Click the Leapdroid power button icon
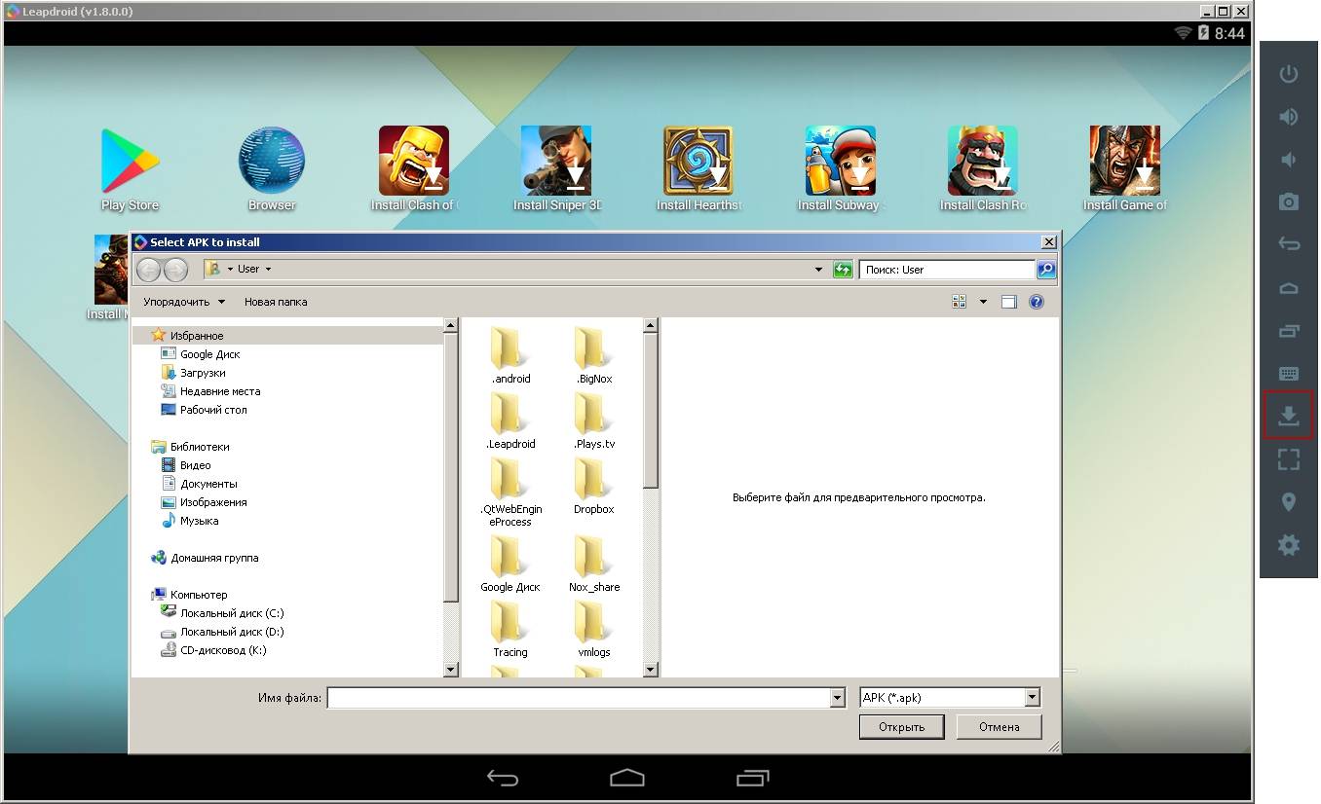 tap(1288, 74)
